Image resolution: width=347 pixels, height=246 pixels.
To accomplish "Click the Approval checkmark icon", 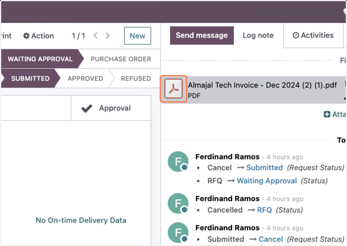I will pos(87,108).
